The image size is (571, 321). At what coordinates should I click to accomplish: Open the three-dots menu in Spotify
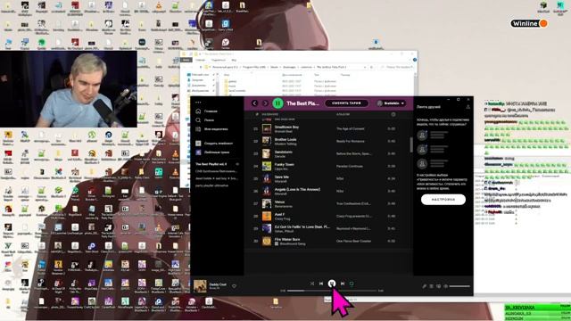(x=198, y=103)
